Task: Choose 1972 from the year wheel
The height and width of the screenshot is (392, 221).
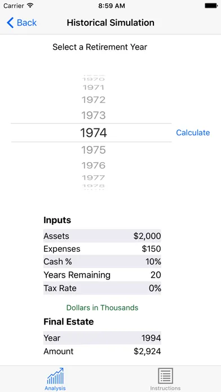Action: coord(94,100)
